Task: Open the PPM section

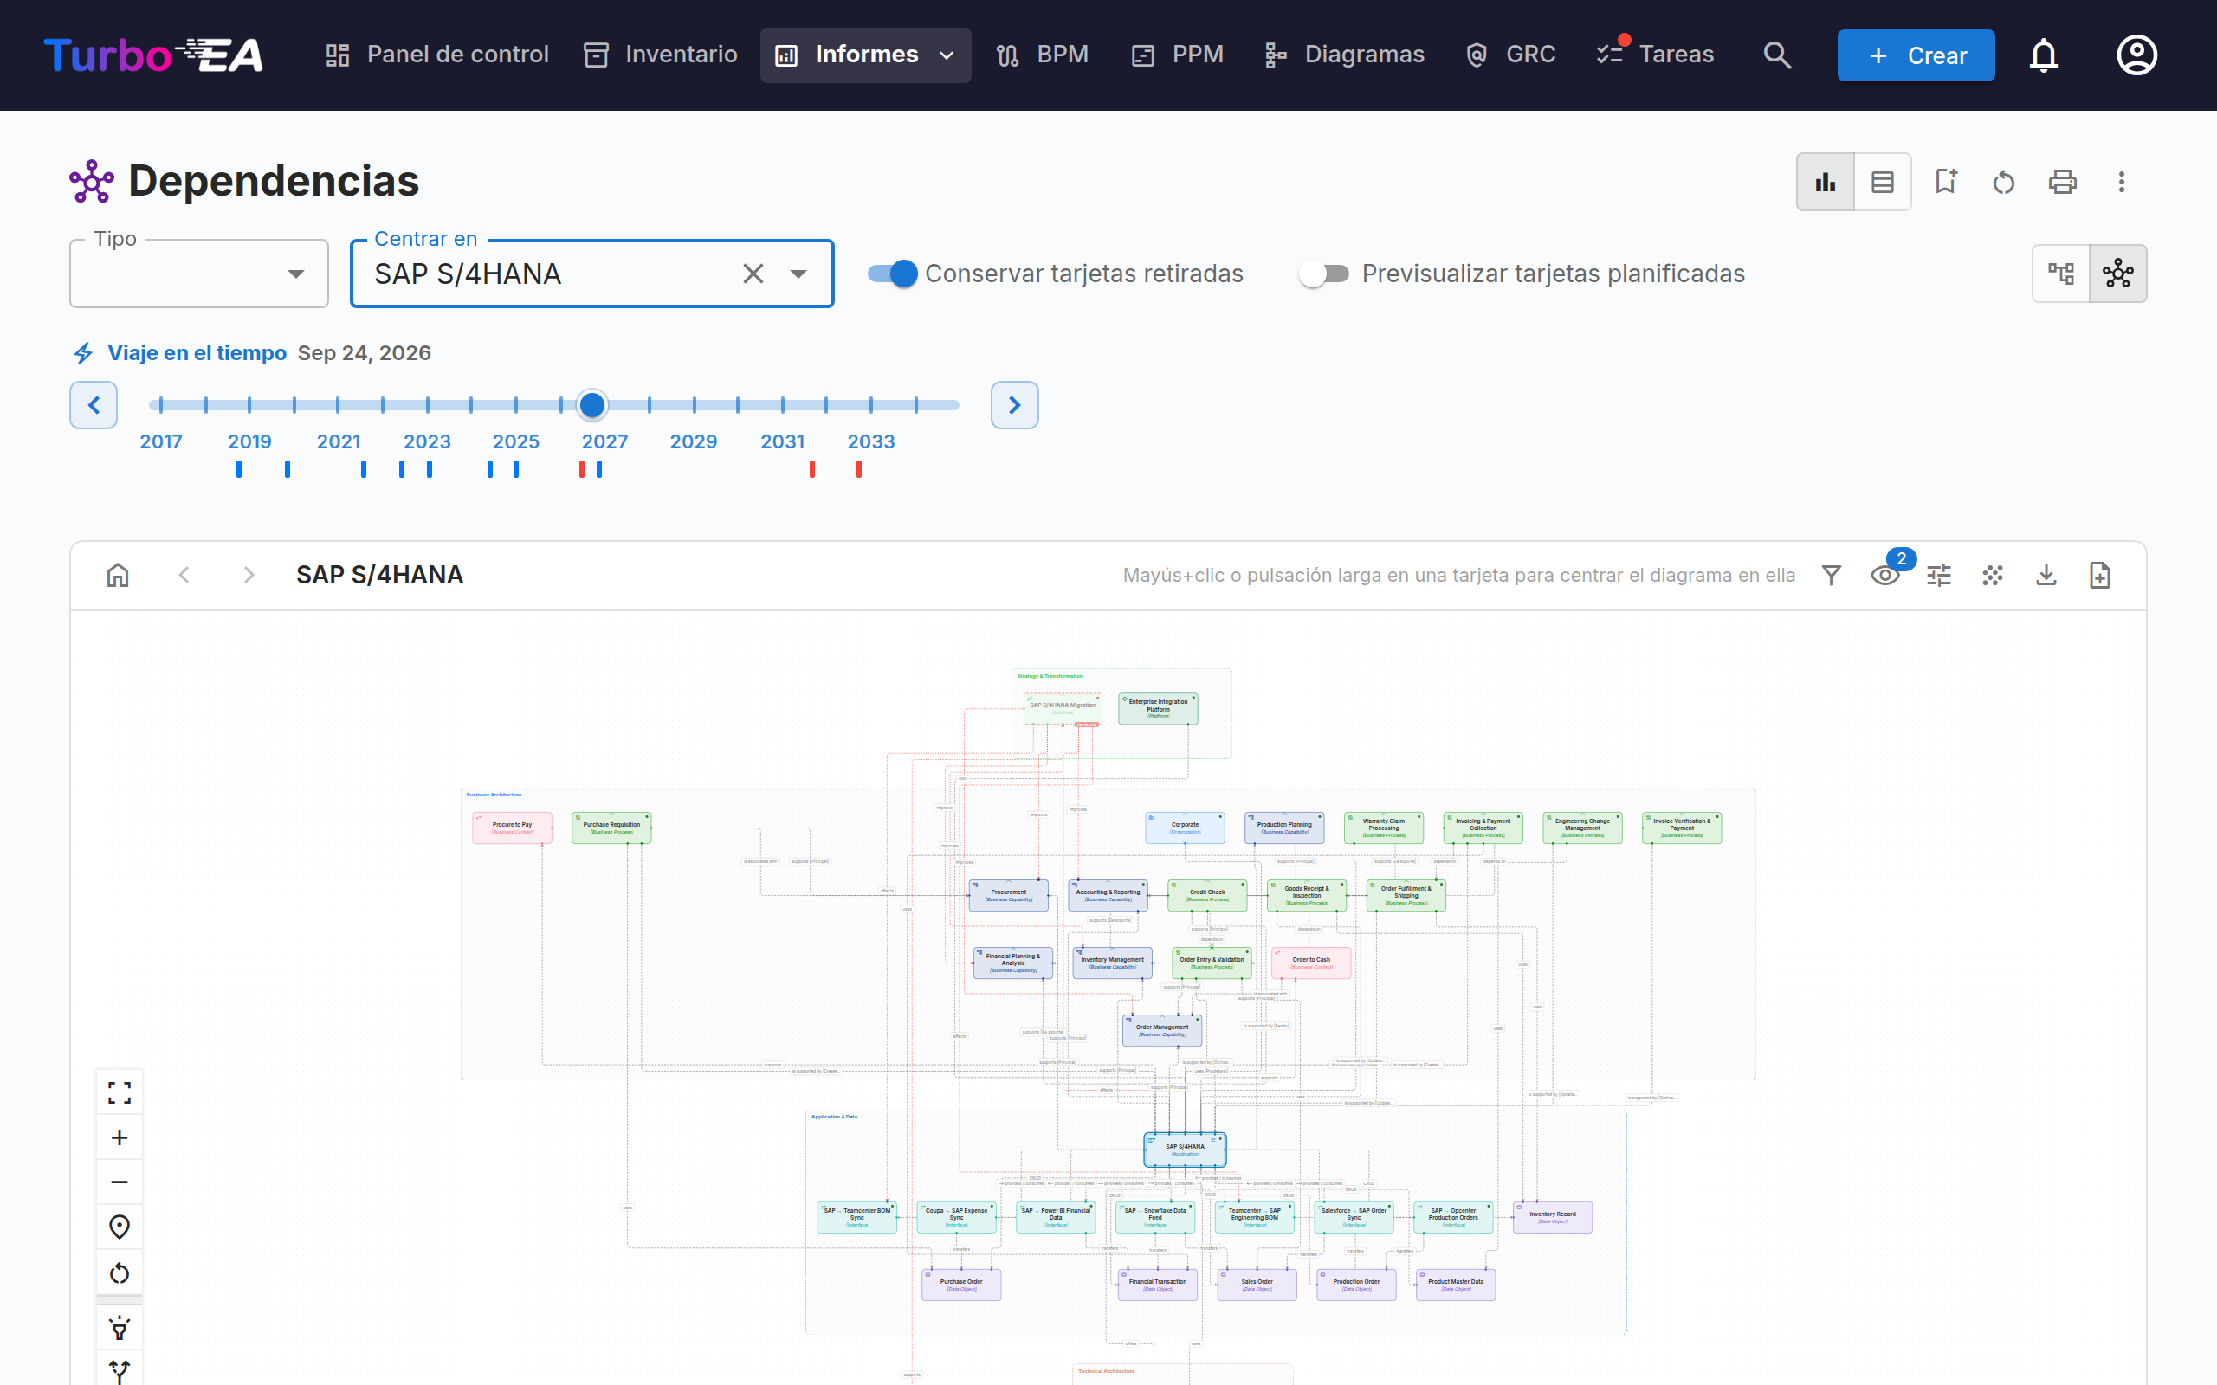Action: 1177,55
